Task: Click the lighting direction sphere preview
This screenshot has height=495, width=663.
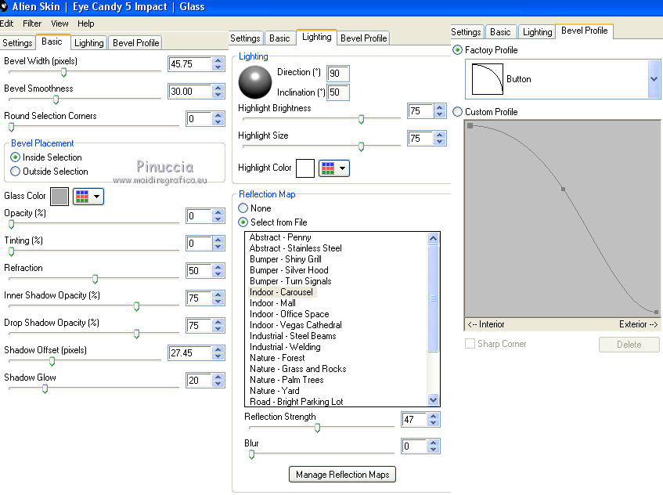Action: coord(254,81)
